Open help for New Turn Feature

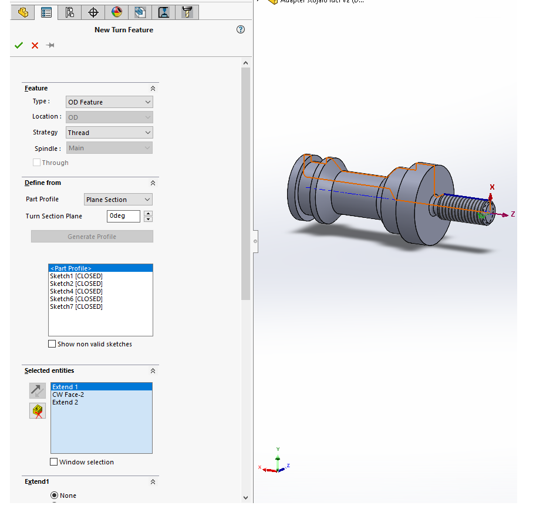tap(241, 29)
